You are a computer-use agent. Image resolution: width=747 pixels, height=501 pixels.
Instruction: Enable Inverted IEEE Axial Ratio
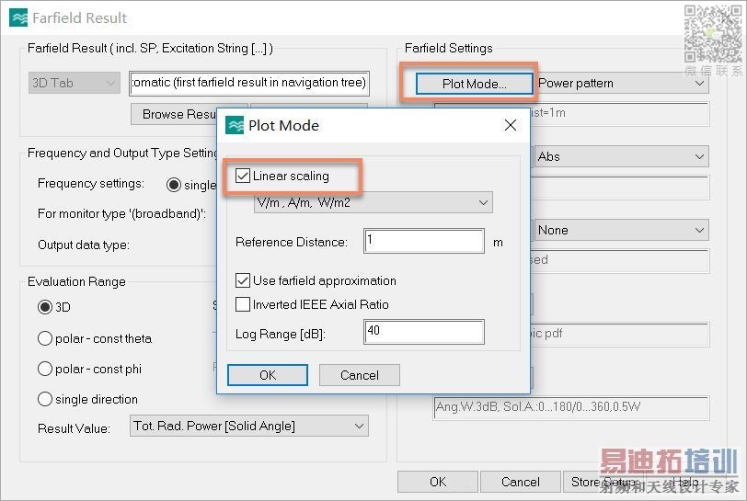[x=243, y=304]
